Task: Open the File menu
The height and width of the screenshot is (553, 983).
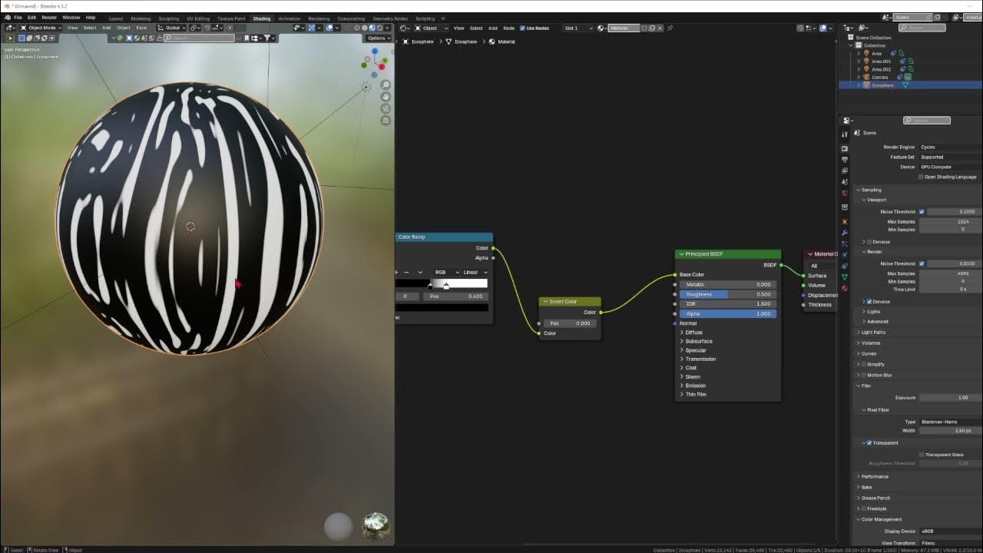Action: pos(18,17)
